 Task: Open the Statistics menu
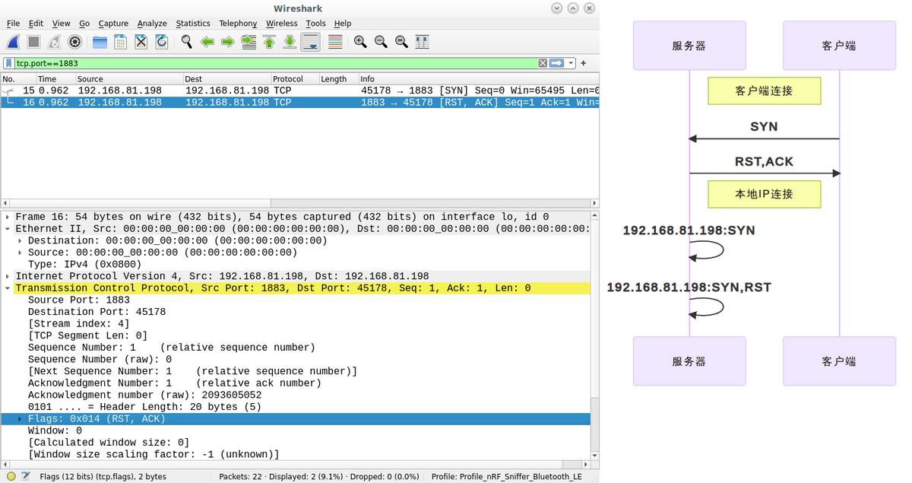click(x=193, y=24)
